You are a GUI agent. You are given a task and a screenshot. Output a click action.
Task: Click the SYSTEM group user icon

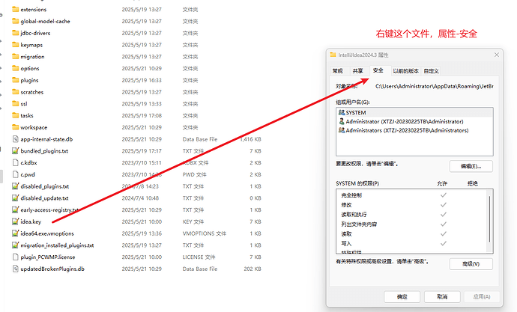342,112
